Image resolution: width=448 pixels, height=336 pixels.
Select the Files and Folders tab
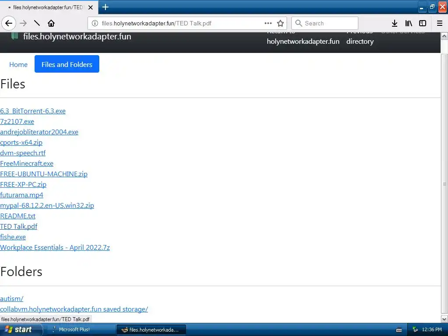[67, 64]
